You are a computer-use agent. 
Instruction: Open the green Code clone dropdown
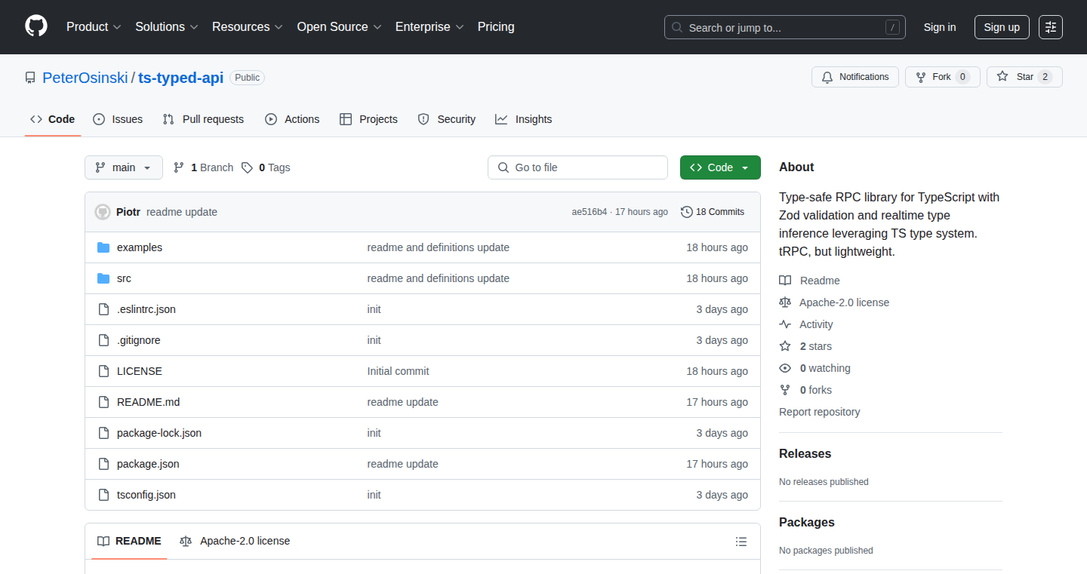(x=720, y=167)
